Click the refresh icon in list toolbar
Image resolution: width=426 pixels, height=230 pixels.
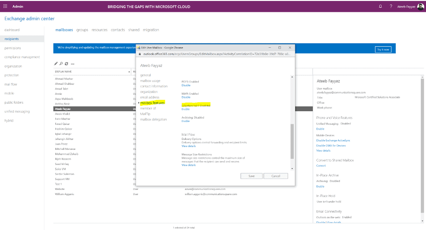tap(66, 64)
